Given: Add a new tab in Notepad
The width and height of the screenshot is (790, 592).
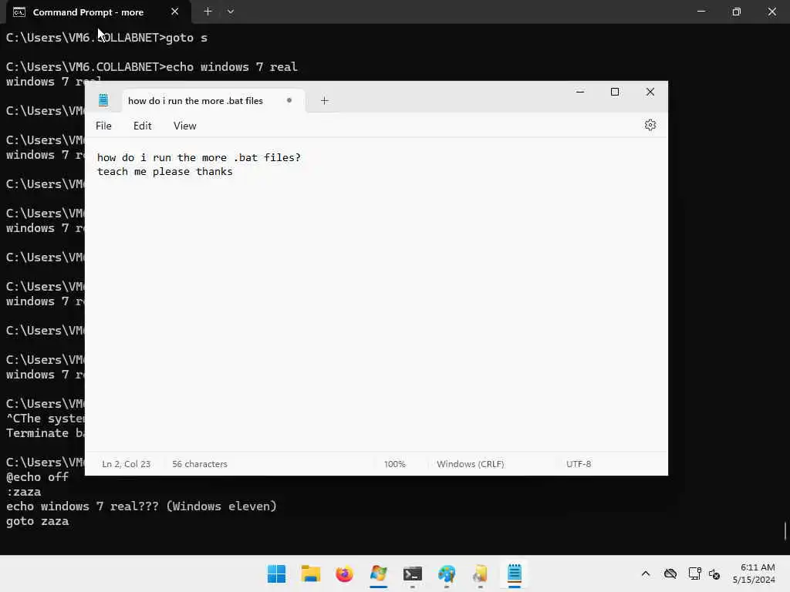Looking at the screenshot, I should (325, 101).
